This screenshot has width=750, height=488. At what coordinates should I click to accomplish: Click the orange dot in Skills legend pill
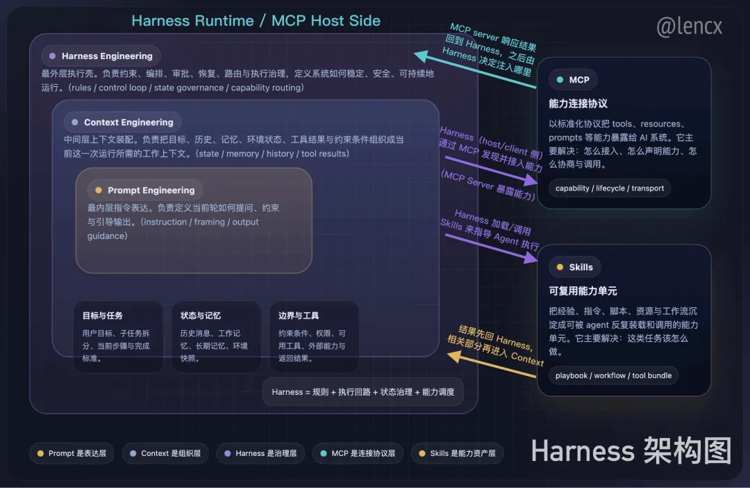[x=422, y=453]
